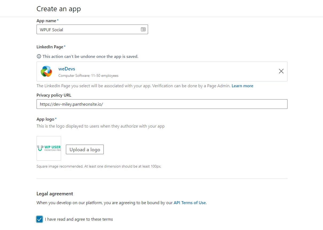Viewport: 323px width, 230px height.
Task: Click the App logo section heading
Action: click(x=45, y=119)
